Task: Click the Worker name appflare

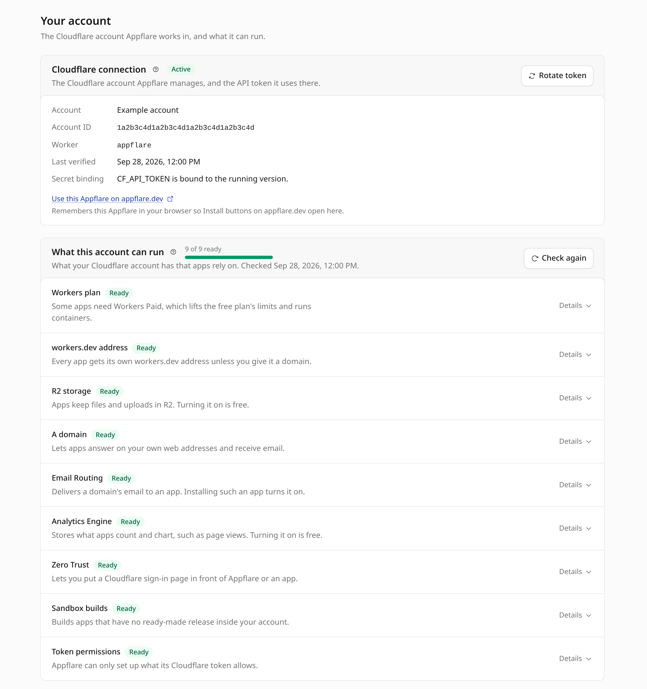Action: [x=134, y=145]
